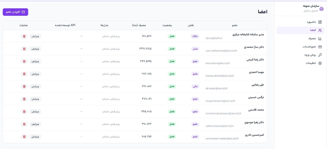Click مصرف (ماه) column header

139,25
